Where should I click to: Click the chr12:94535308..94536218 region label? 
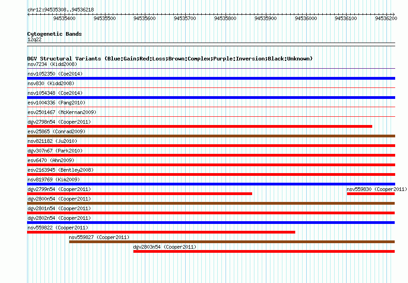tap(61, 10)
